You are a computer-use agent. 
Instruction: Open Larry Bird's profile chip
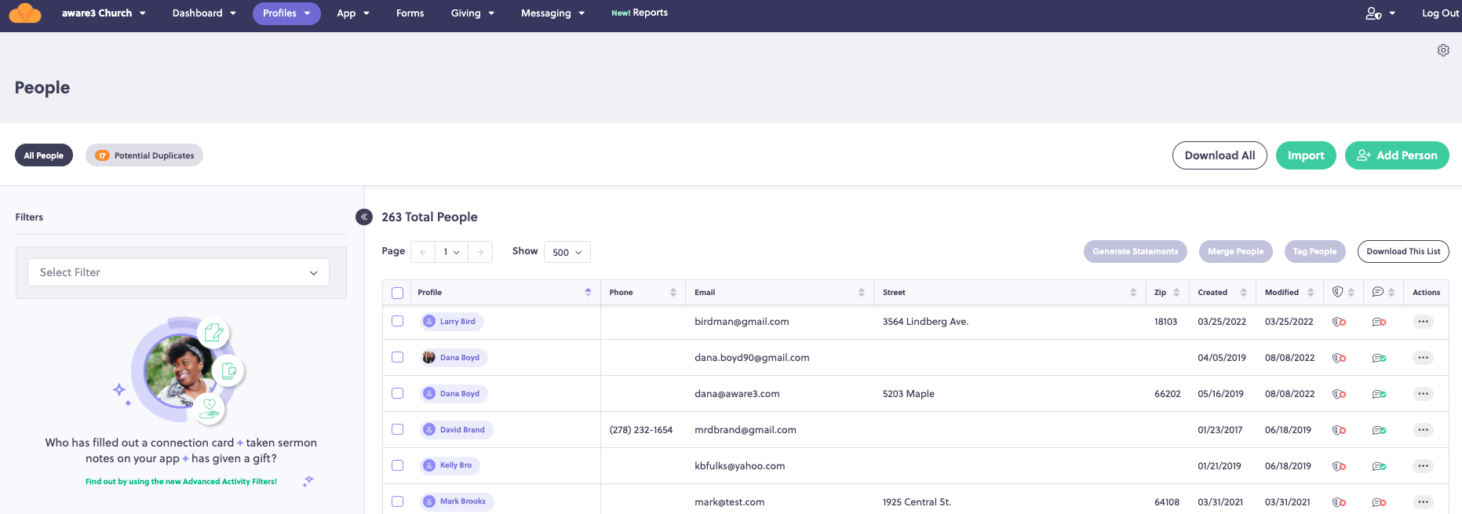coord(451,322)
